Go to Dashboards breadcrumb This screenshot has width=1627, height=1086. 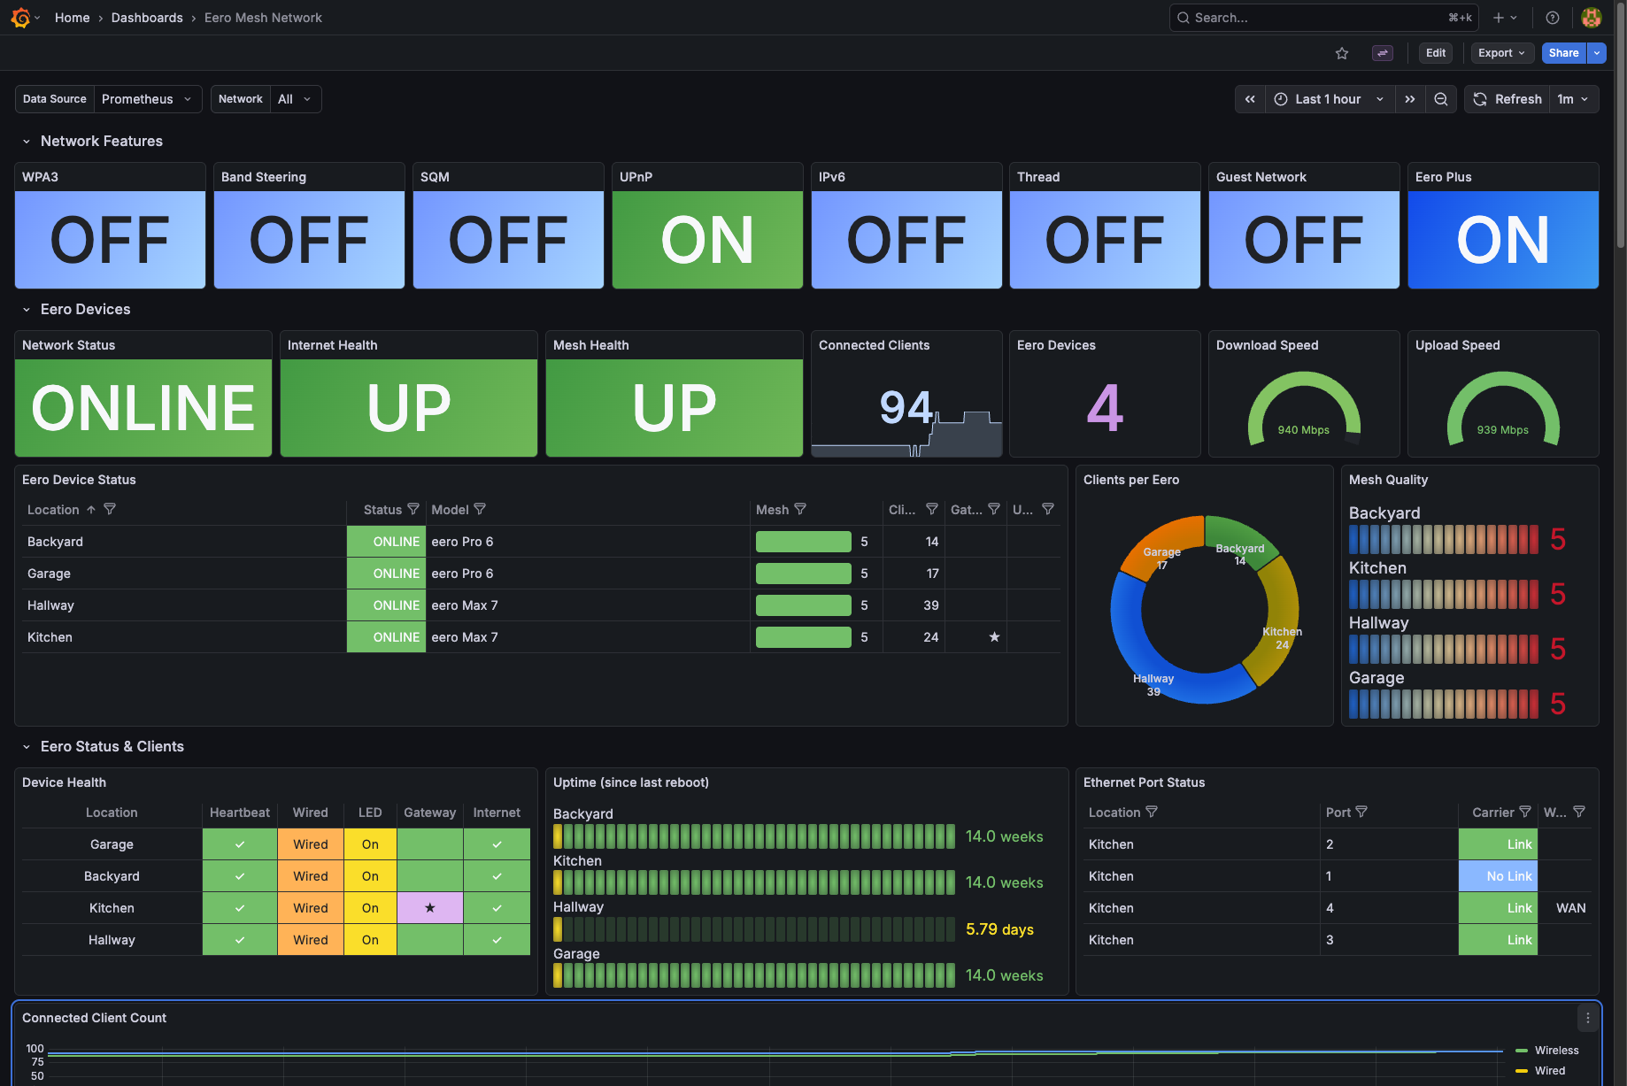pyautogui.click(x=147, y=18)
